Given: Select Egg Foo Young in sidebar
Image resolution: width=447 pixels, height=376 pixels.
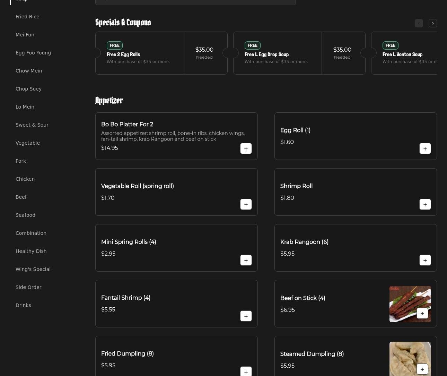Looking at the screenshot, I should pyautogui.click(x=33, y=53).
